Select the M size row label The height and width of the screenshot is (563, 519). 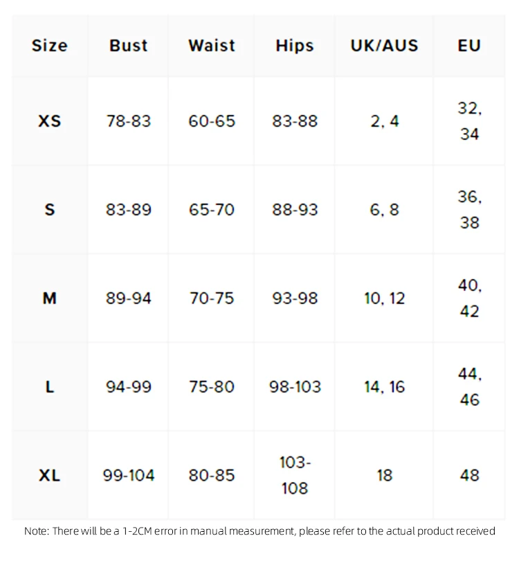[x=50, y=298]
